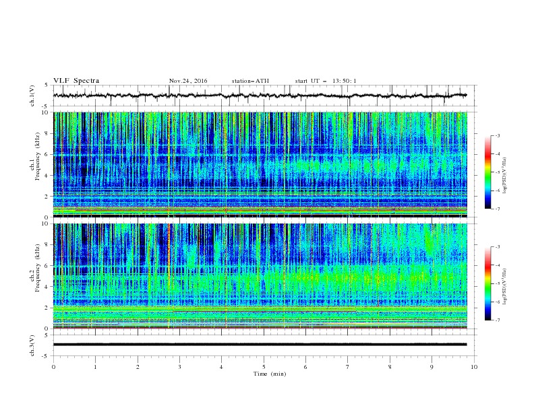Click the time axis tick label "1"
The height and width of the screenshot is (412, 534).
pos(95,367)
